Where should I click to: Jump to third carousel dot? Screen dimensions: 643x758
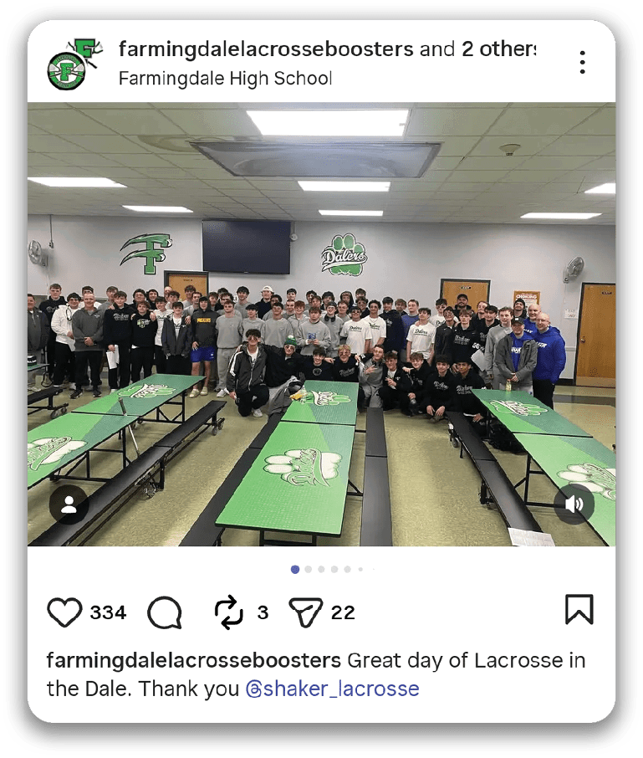pos(321,570)
